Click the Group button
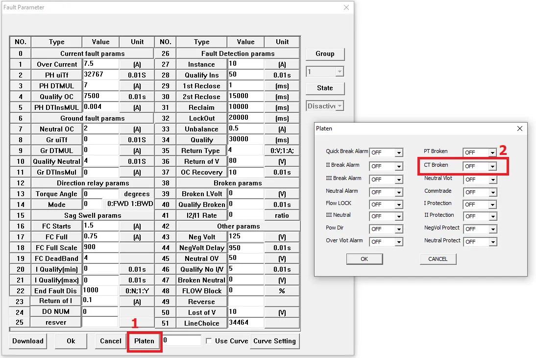Viewport: 536px width, 358px height. [325, 54]
